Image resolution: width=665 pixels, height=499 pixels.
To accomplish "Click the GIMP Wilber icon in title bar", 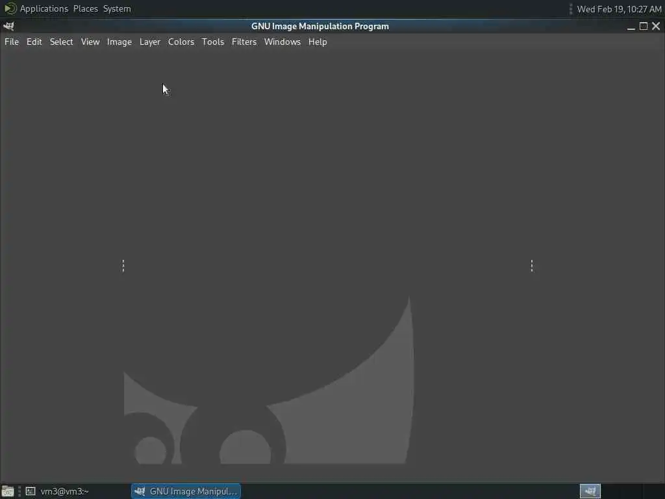I will point(8,26).
